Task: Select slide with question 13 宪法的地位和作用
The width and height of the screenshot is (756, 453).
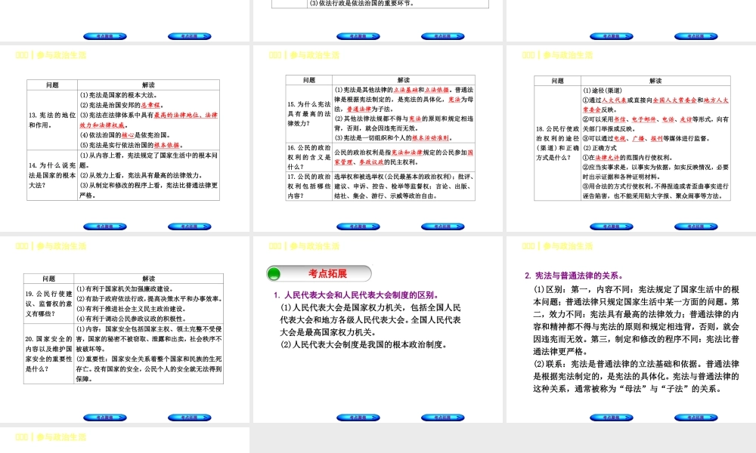Action: tap(125, 138)
